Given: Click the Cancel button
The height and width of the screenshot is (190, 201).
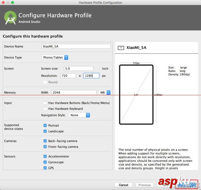Looking at the screenshot, I should coord(123,185).
